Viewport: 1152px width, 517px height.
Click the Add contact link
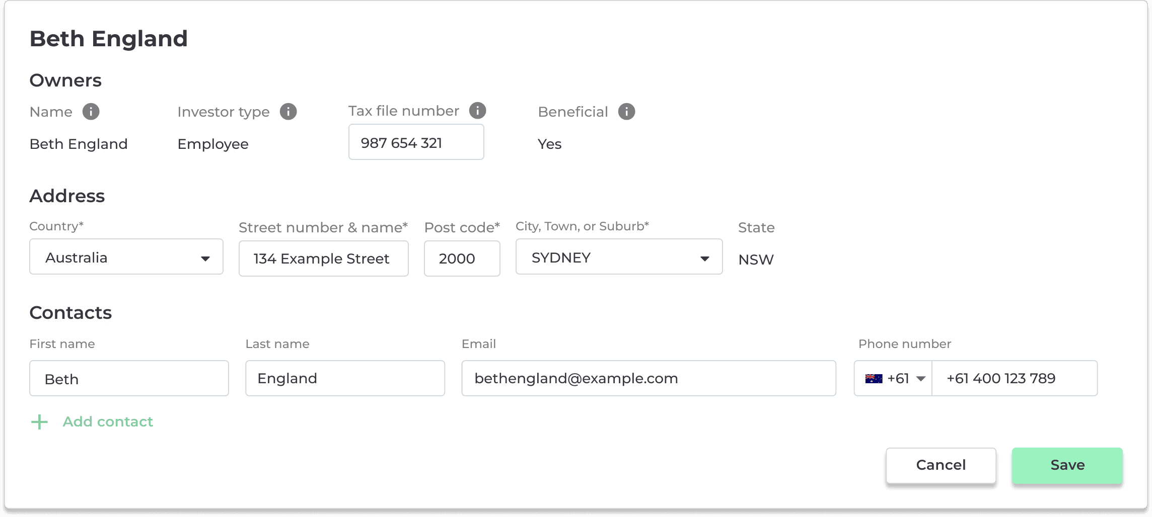pyautogui.click(x=108, y=422)
